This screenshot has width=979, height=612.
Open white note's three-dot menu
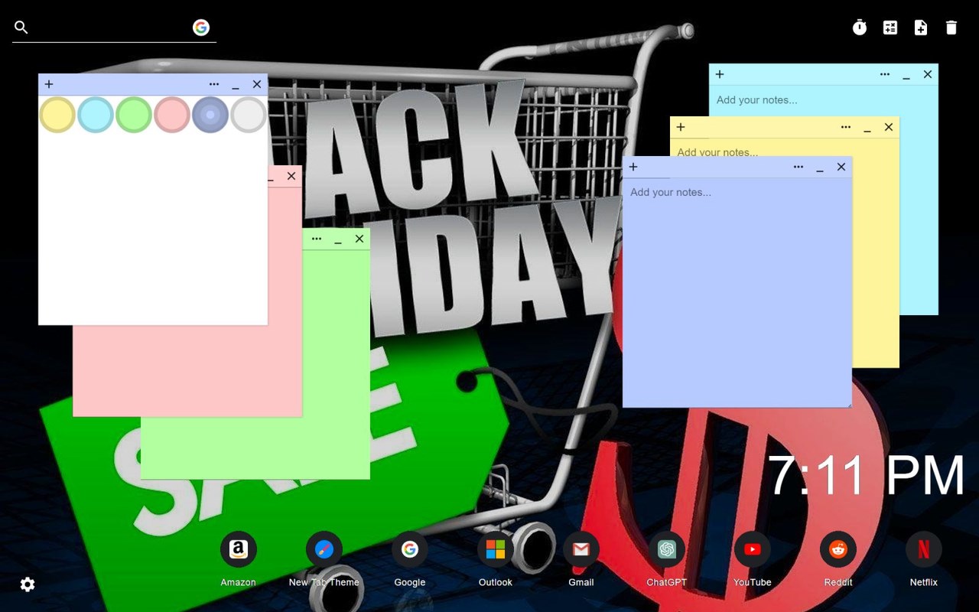(214, 84)
